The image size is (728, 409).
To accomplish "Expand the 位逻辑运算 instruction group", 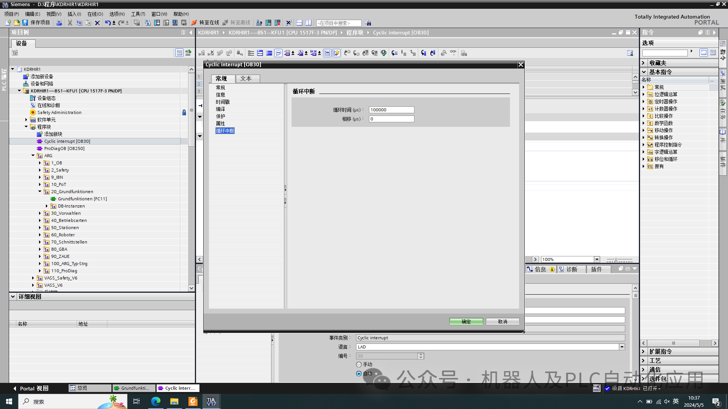I will [643, 94].
